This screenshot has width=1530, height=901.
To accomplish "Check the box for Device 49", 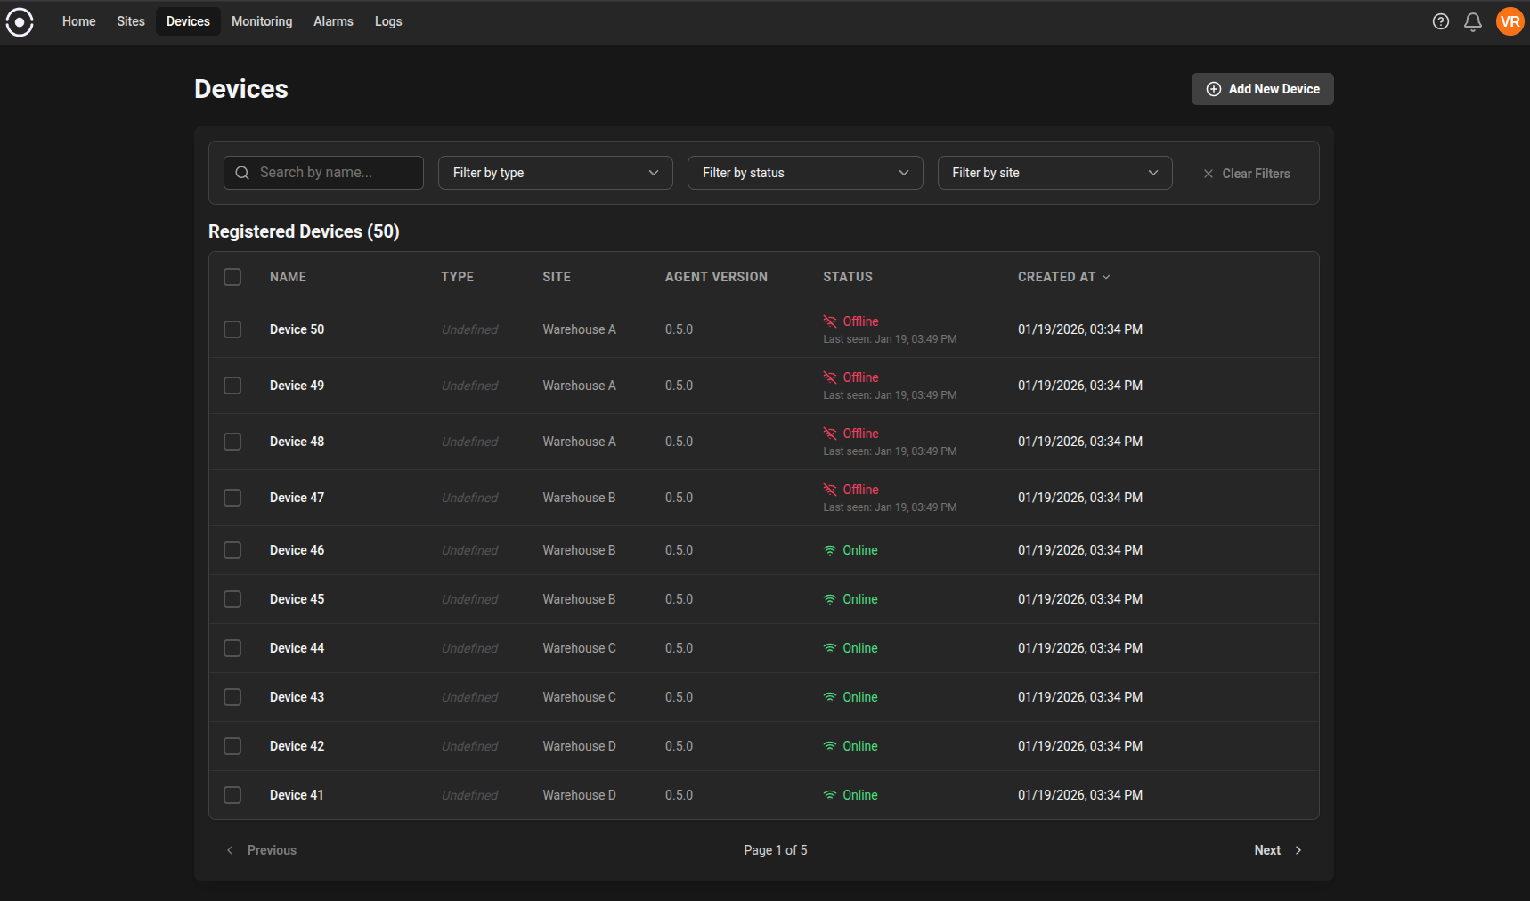I will (232, 386).
